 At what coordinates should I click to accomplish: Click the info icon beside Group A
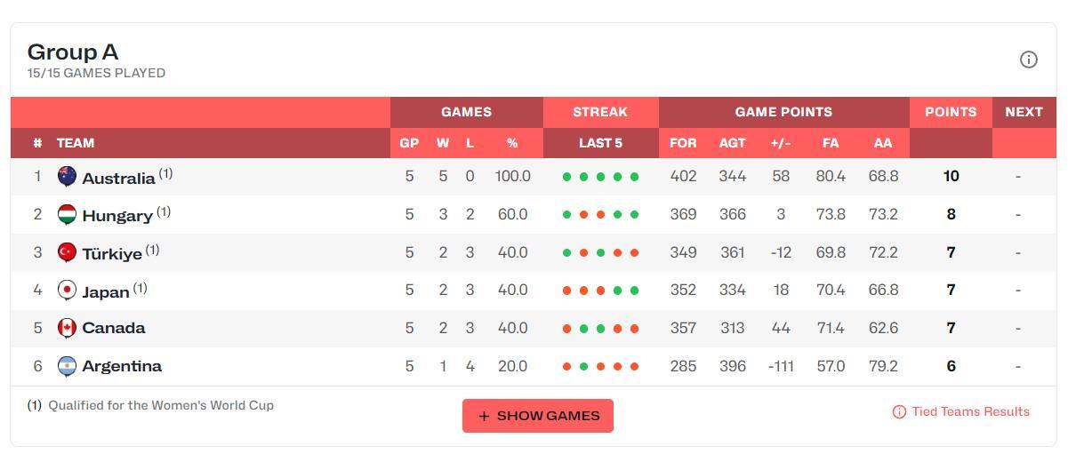click(1028, 60)
